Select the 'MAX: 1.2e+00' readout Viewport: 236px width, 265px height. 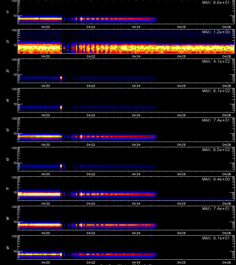click(x=216, y=32)
